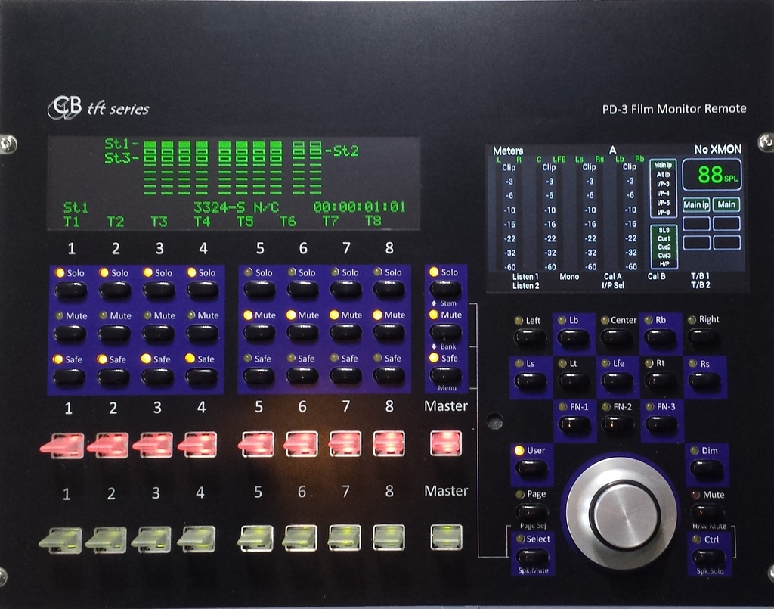774x609 pixels.
Task: Click the large silver volume knob
Action: tap(622, 514)
